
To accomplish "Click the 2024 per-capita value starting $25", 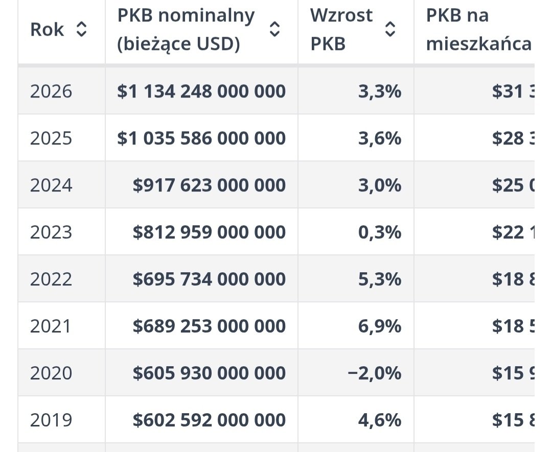I will coord(513,185).
